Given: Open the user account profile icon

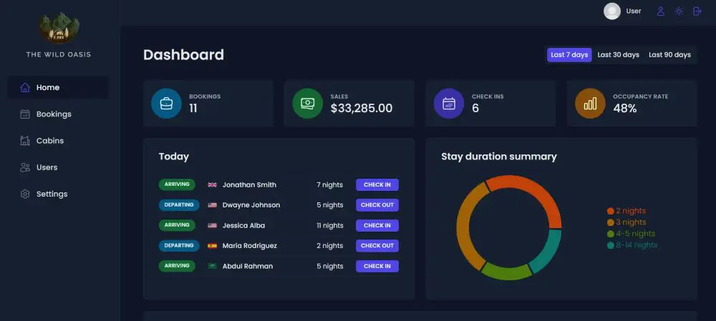Looking at the screenshot, I should [x=661, y=11].
